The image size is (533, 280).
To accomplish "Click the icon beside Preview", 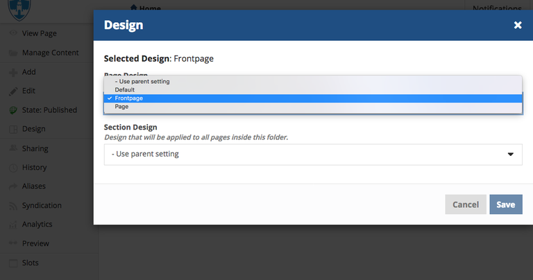I will [x=13, y=243].
